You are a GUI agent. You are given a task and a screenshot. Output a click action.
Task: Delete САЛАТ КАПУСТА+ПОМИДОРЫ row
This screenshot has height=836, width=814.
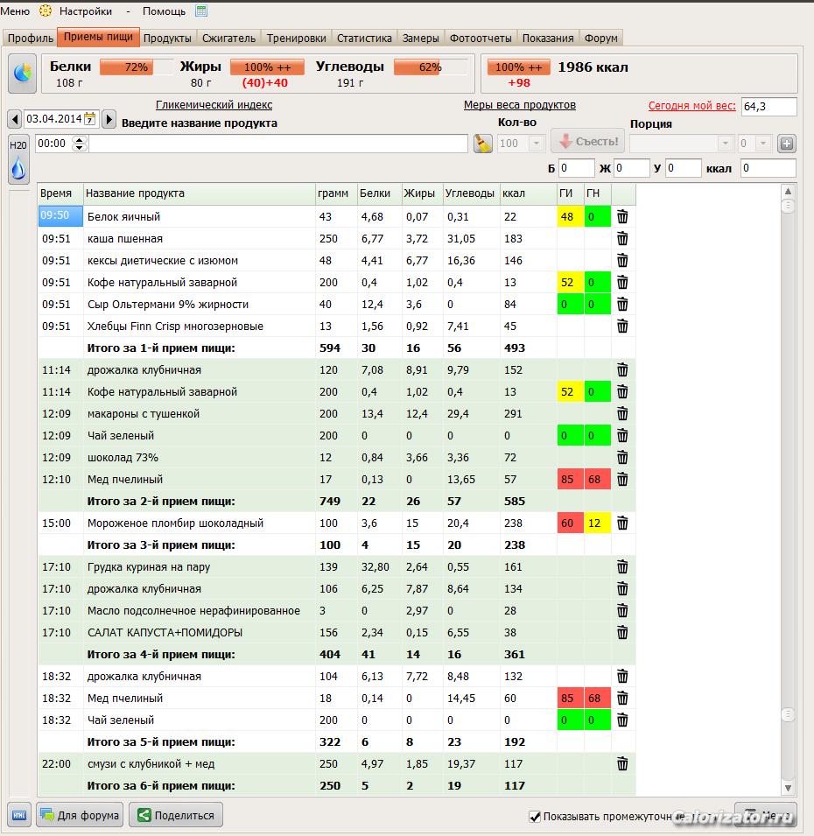coord(622,632)
